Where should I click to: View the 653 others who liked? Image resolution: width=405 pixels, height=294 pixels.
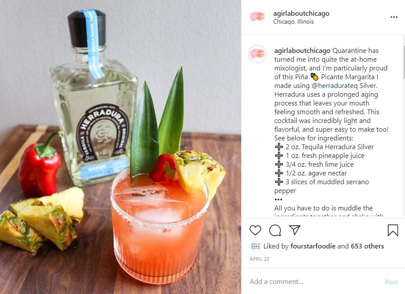coord(367,246)
